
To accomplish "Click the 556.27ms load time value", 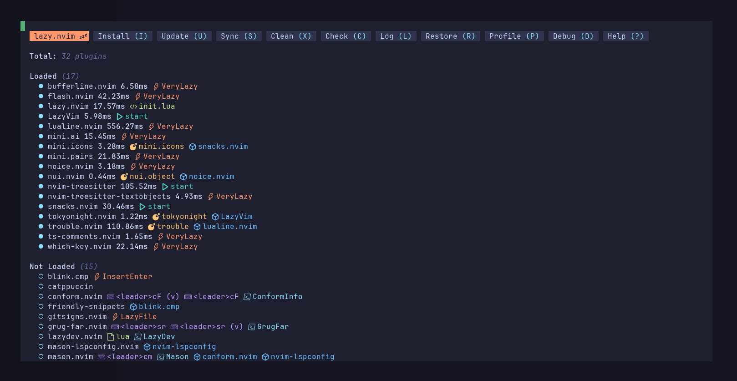I will (125, 127).
